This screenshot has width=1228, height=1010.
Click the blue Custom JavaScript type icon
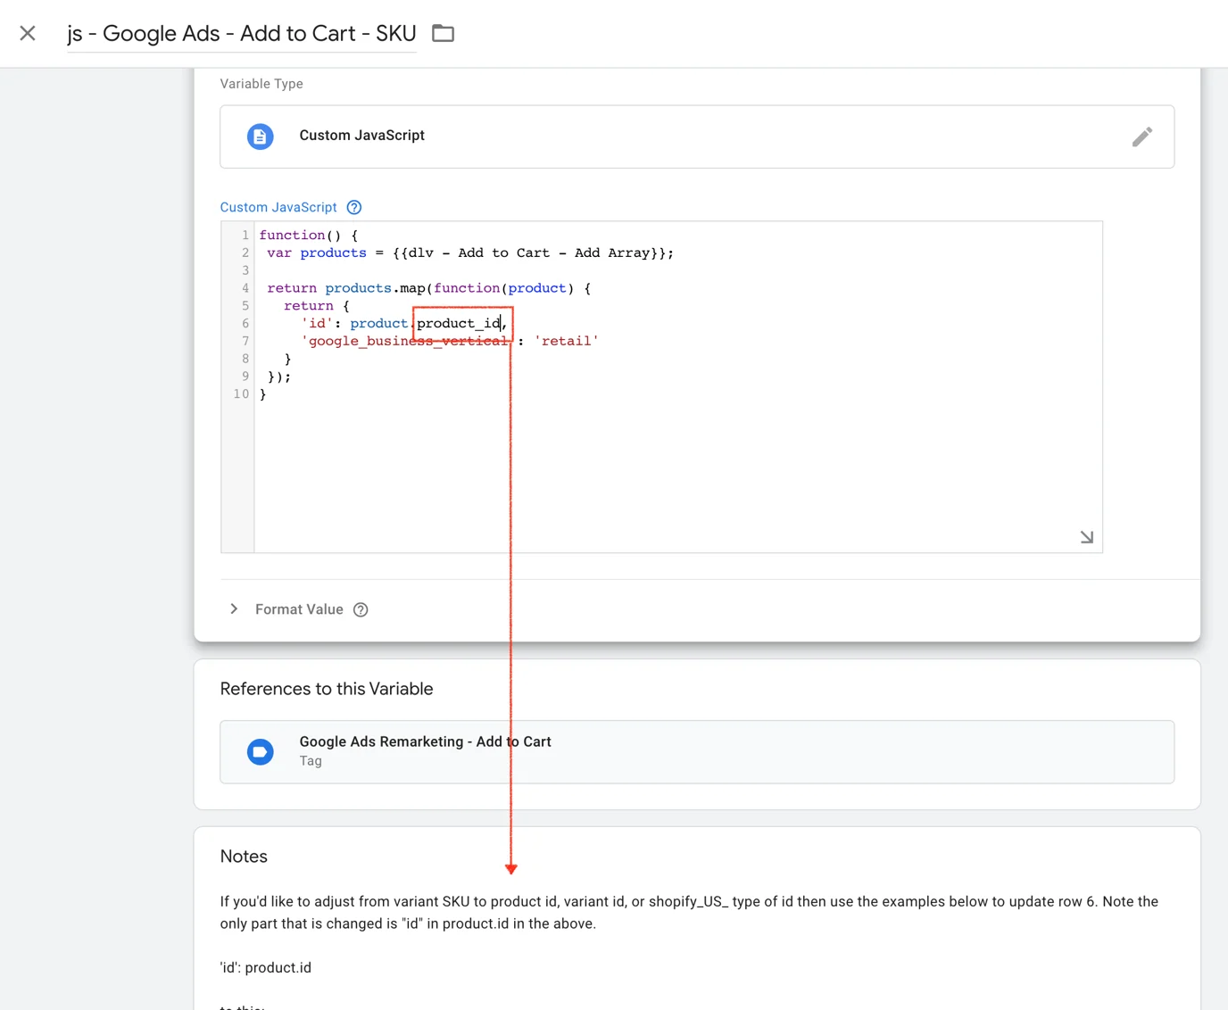point(261,137)
